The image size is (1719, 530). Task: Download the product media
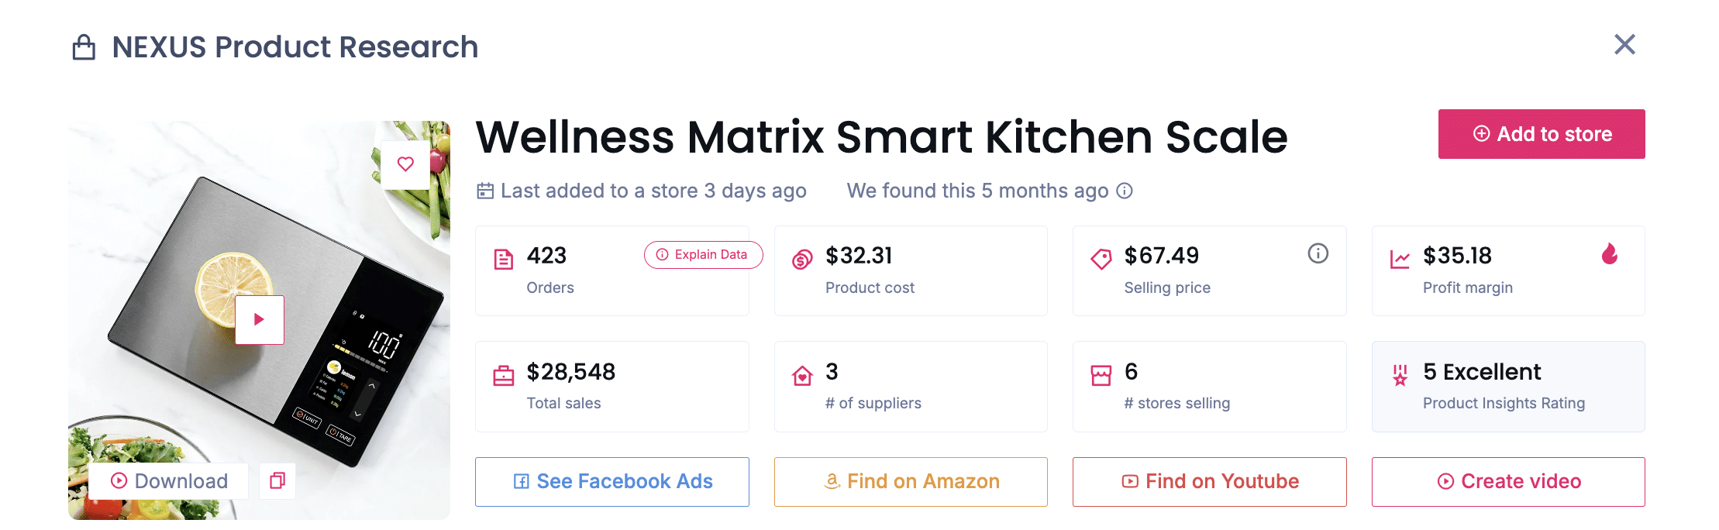tap(169, 481)
